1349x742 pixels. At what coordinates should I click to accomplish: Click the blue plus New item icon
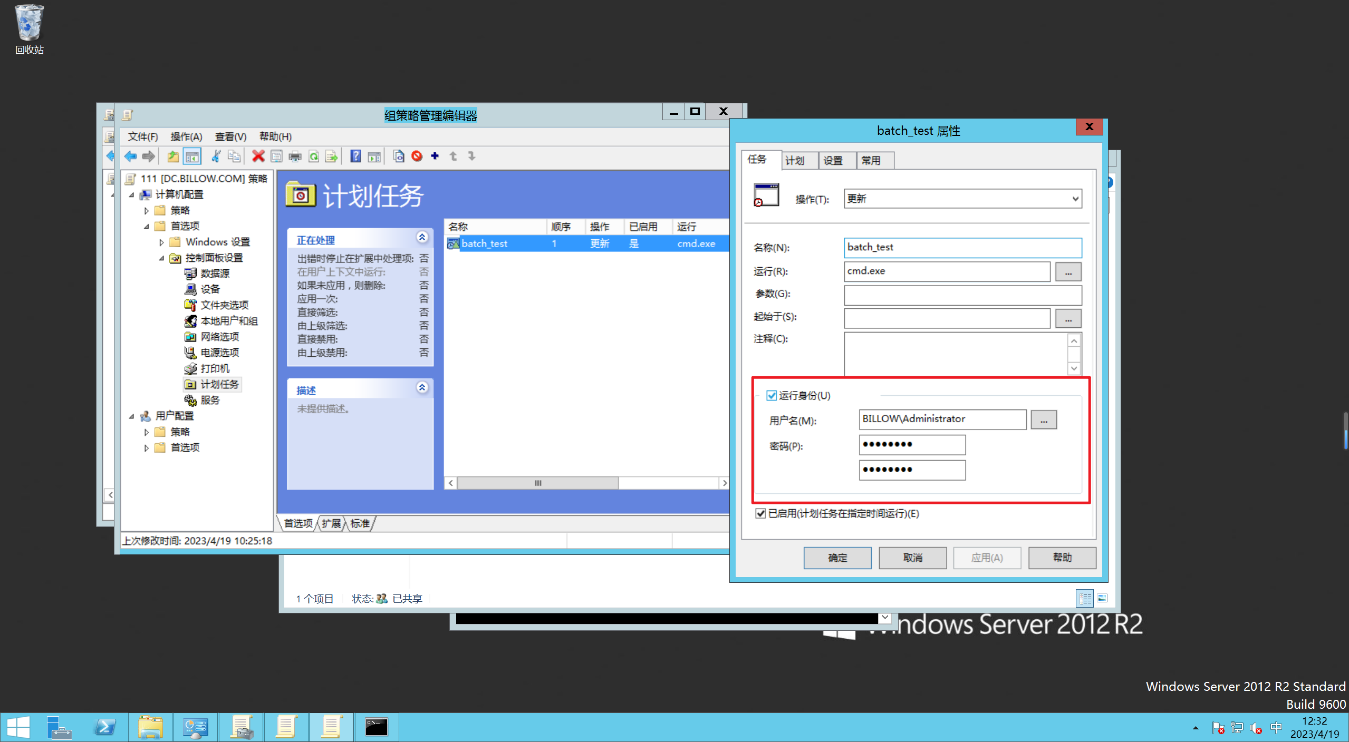[435, 156]
